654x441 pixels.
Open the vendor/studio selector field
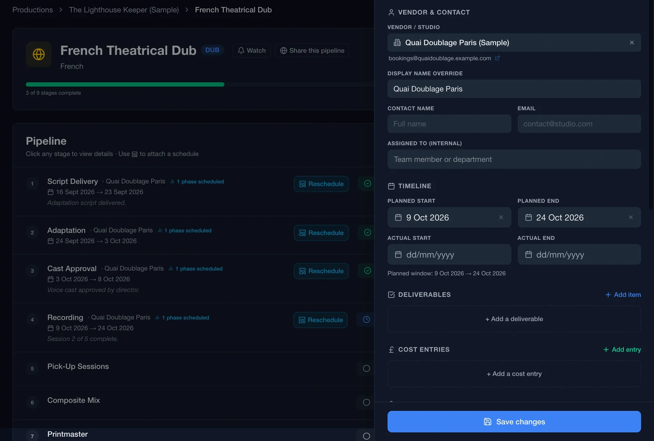pyautogui.click(x=514, y=43)
